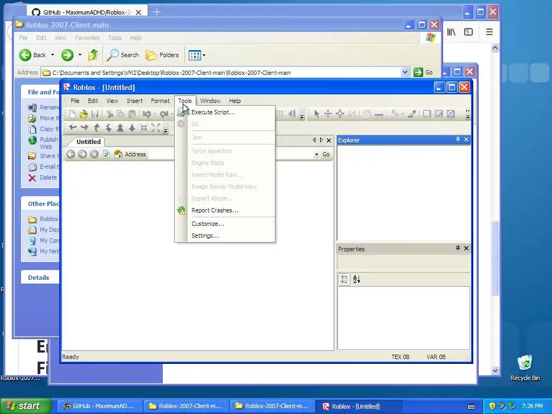The width and height of the screenshot is (552, 414).
Task: Click the zoom in tree-shaped arrow icon
Action: [x=120, y=127]
